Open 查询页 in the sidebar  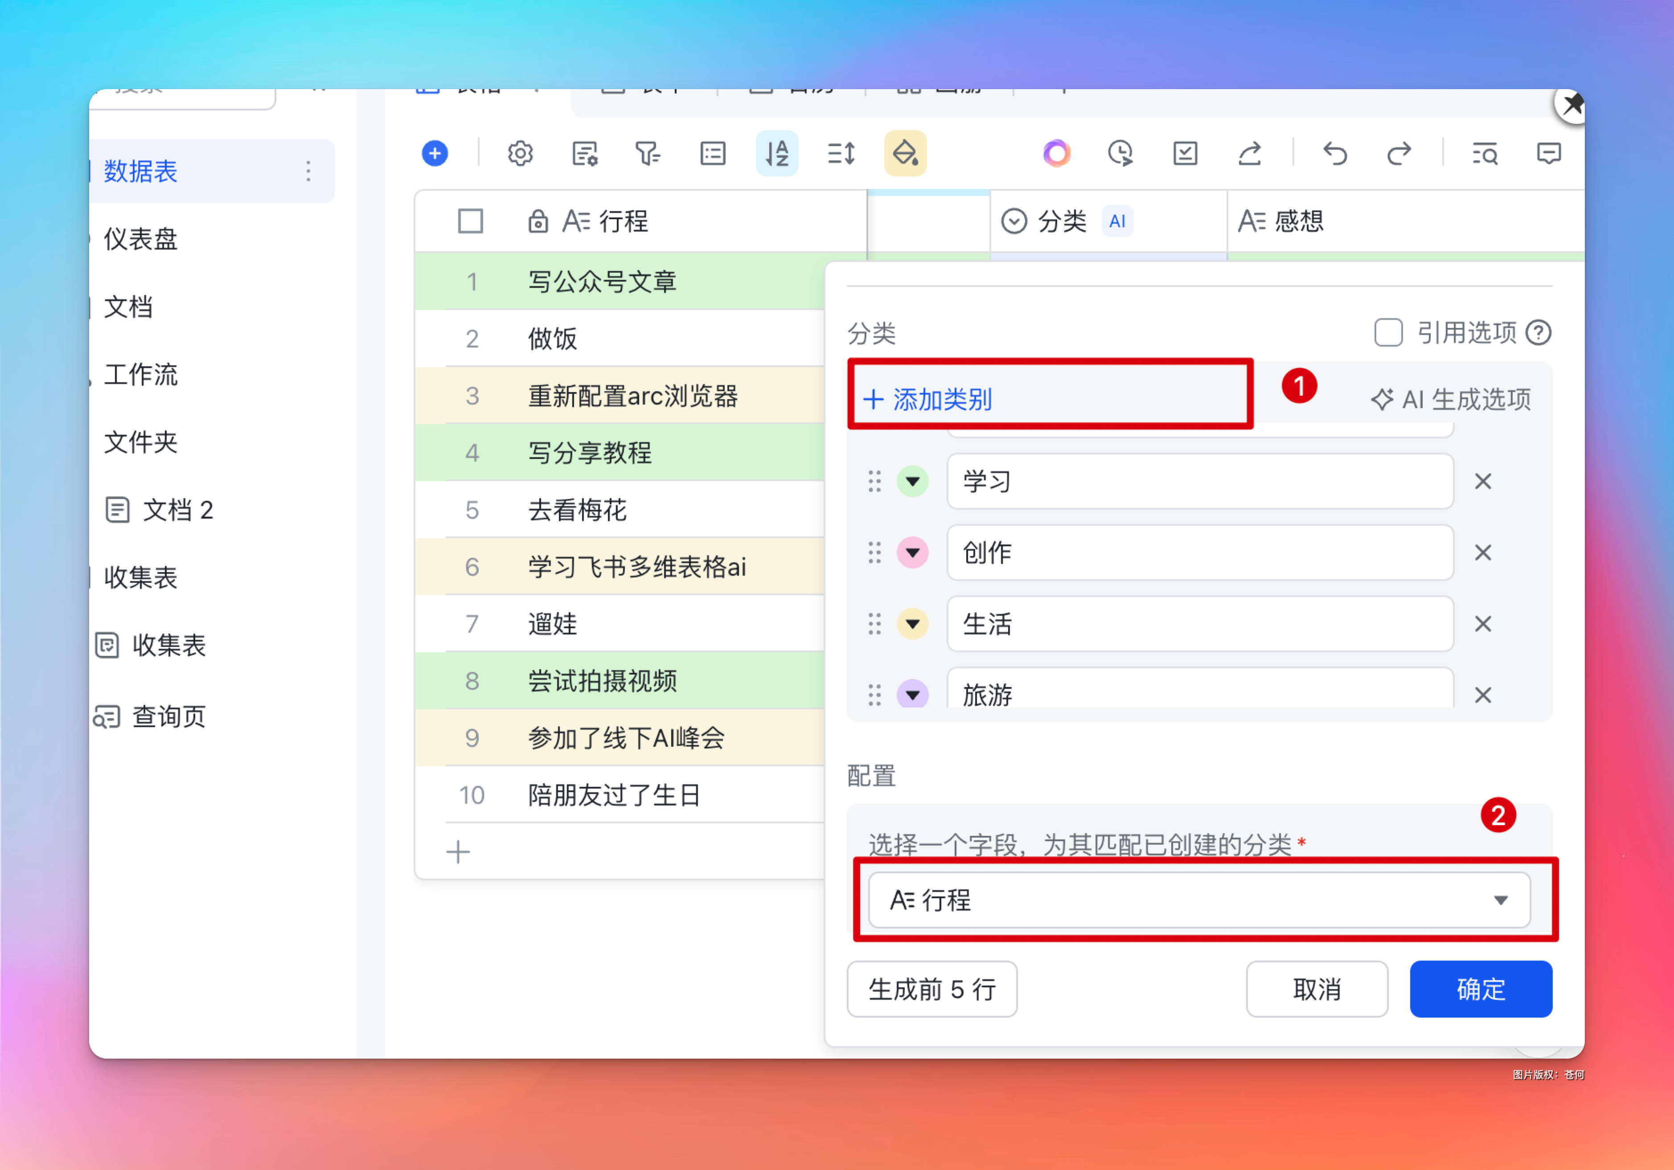tap(168, 716)
